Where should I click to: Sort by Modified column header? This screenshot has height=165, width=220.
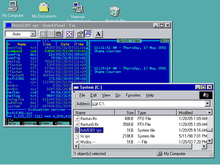[x=192, y=113]
